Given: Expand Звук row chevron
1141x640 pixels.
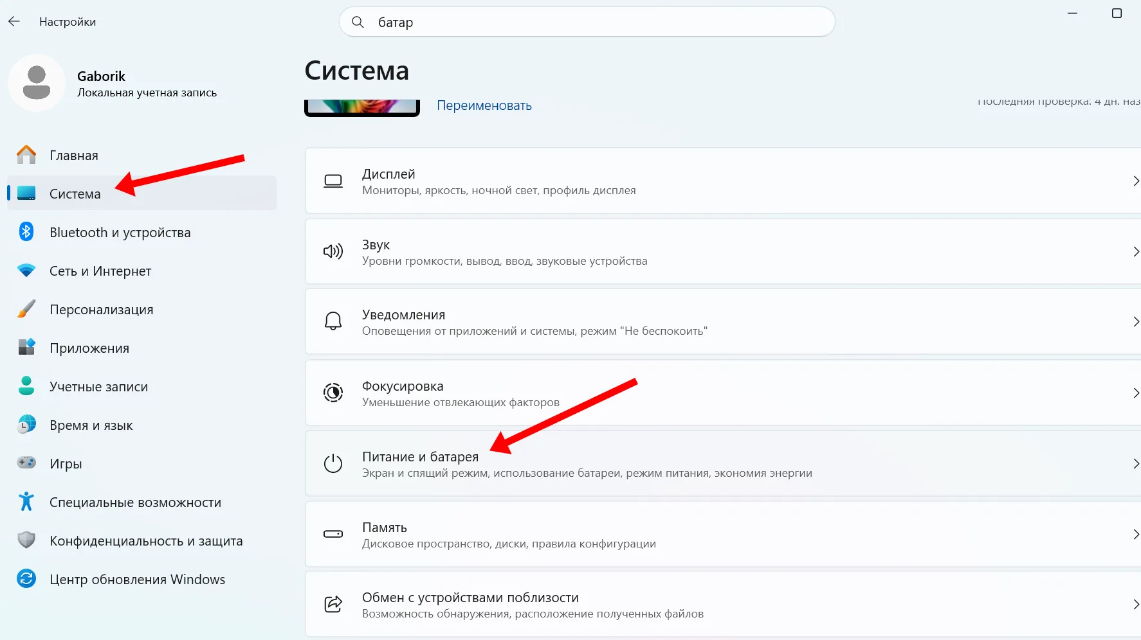Looking at the screenshot, I should pos(1136,252).
